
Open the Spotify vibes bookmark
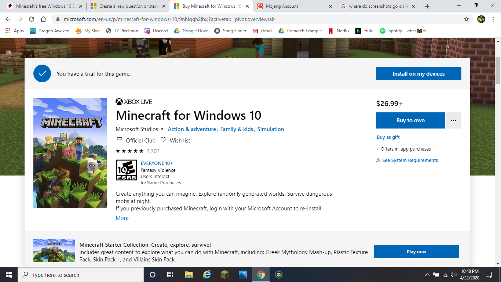[x=405, y=31]
